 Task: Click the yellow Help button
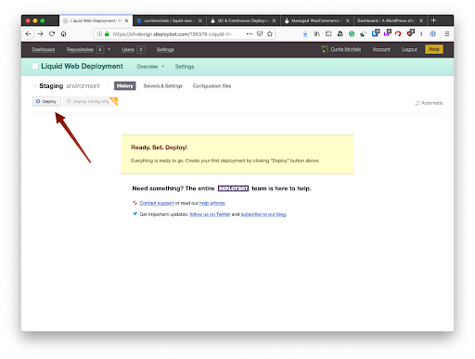point(434,49)
